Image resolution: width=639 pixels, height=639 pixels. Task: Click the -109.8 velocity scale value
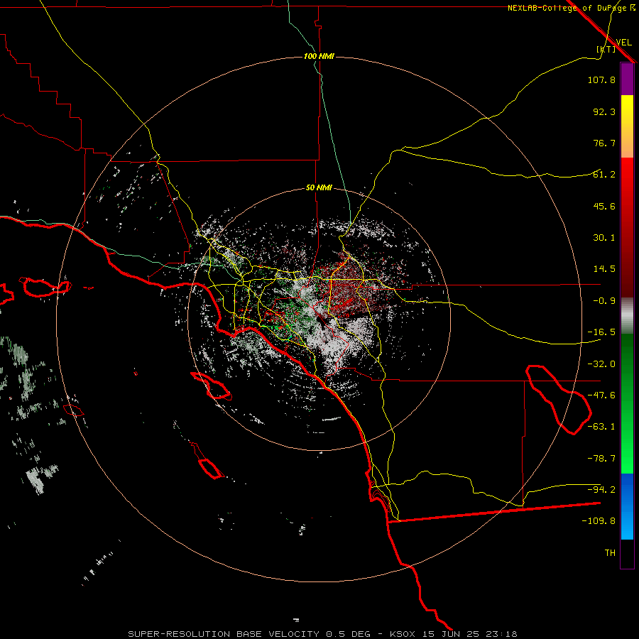(x=599, y=521)
